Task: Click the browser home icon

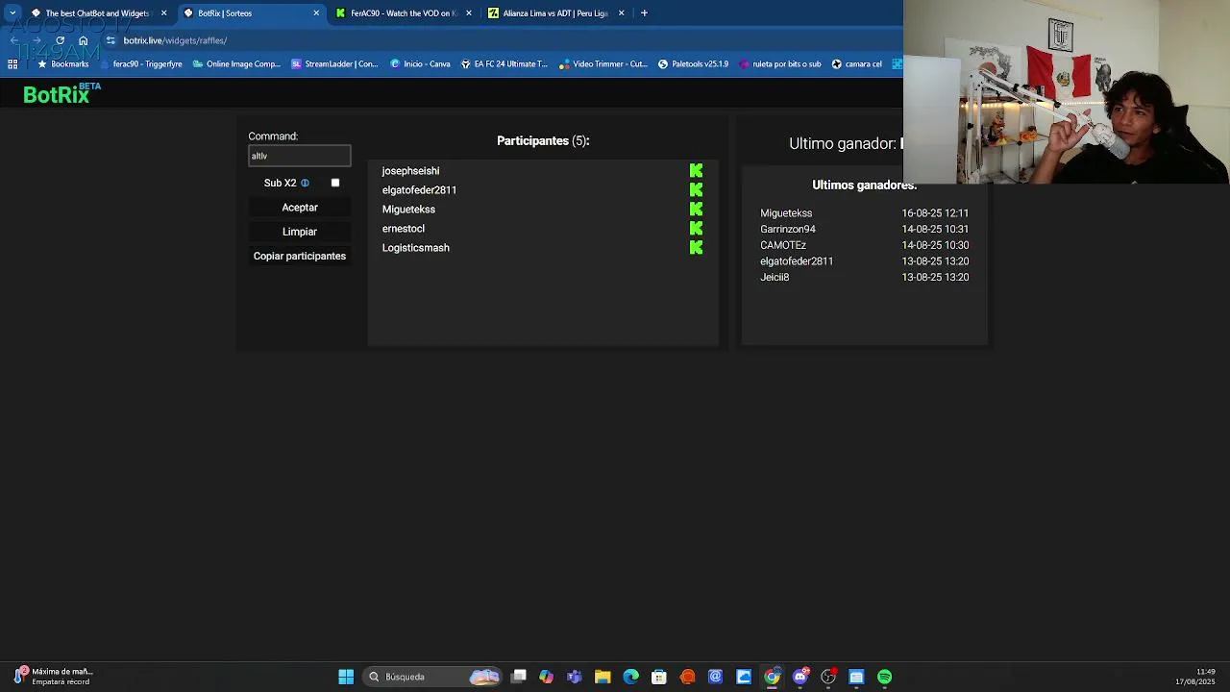Action: (x=83, y=40)
